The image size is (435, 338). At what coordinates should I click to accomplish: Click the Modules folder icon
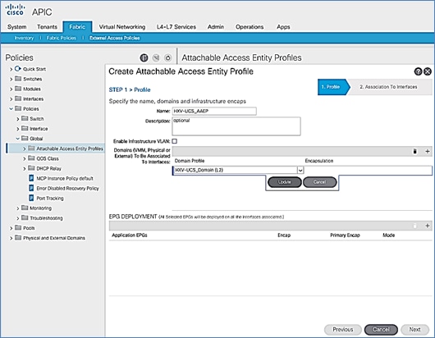tap(18, 89)
